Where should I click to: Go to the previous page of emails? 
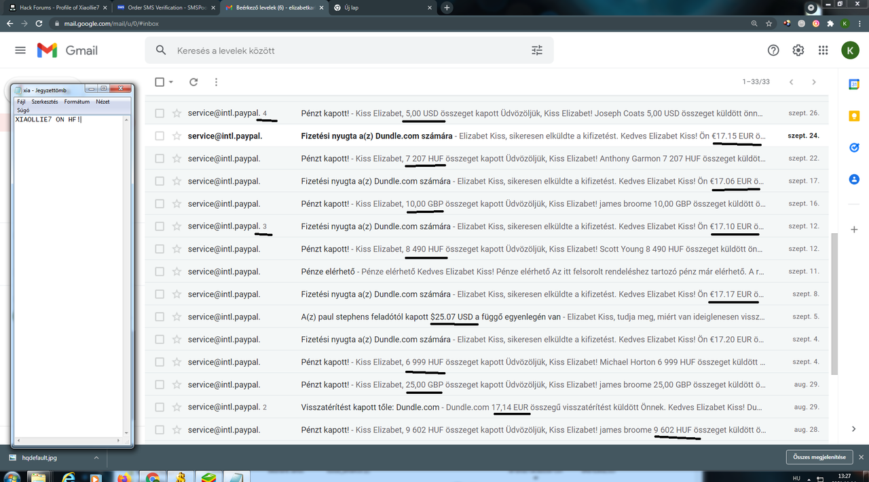click(791, 82)
